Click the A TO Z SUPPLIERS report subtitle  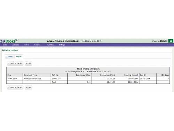(x=88, y=72)
